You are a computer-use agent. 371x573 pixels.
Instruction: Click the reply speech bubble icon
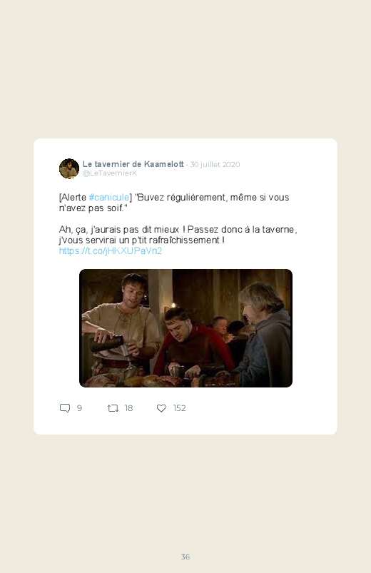(x=65, y=408)
